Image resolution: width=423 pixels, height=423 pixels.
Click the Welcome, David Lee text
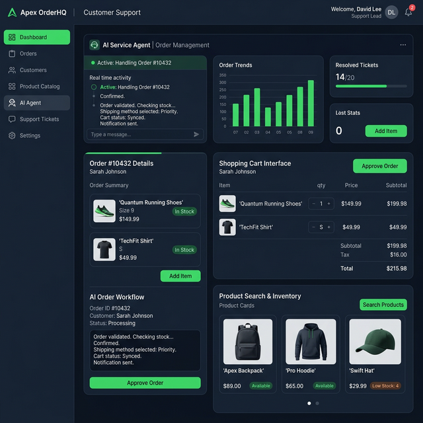click(356, 9)
